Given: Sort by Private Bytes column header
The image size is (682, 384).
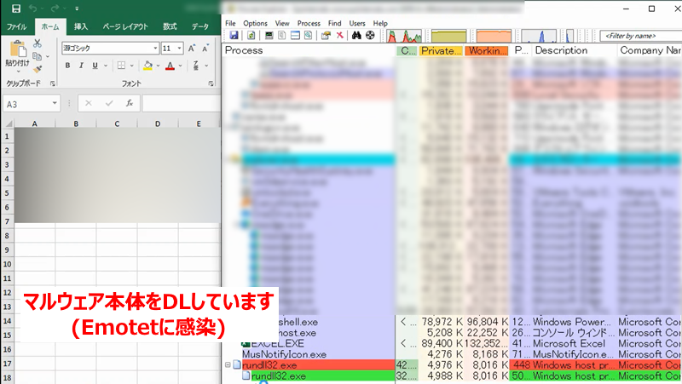Looking at the screenshot, I should click(441, 51).
